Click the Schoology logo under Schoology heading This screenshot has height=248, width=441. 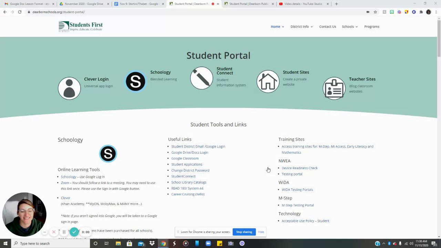[x=108, y=154]
